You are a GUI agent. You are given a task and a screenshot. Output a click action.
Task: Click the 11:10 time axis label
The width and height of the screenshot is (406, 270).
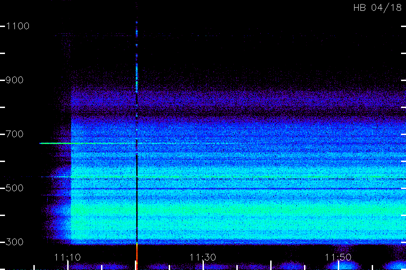pyautogui.click(x=67, y=257)
